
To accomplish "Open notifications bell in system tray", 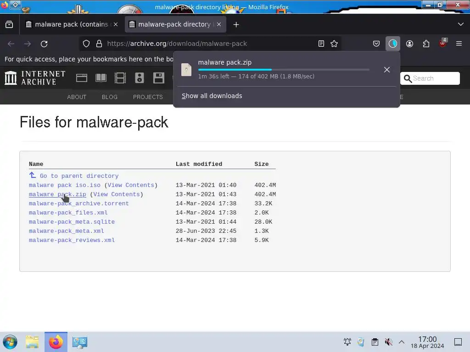I will click(347, 342).
